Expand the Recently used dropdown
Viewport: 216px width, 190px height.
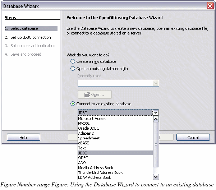pos(156,83)
